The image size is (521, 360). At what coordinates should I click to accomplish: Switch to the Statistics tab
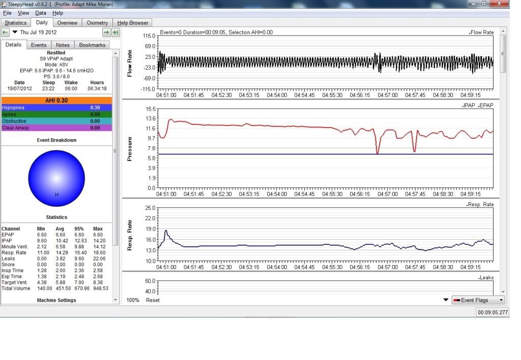16,23
